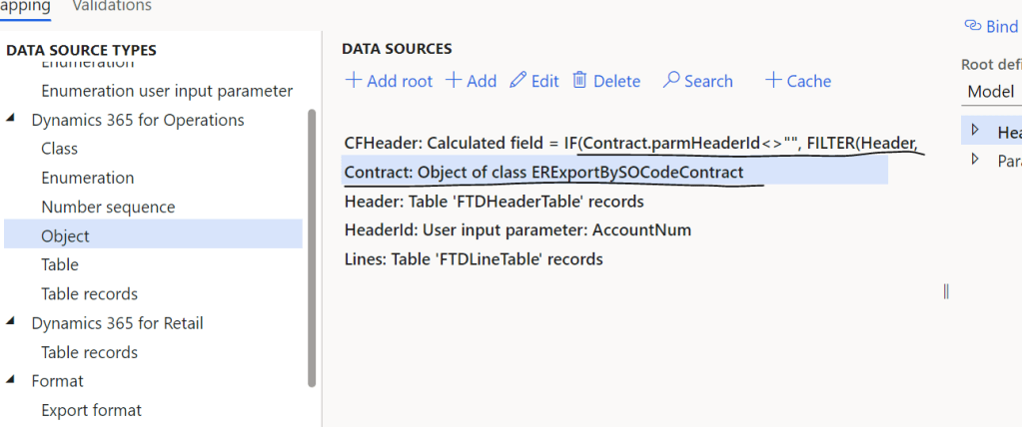This screenshot has width=1022, height=427.
Task: Select Number sequence data source type
Action: pyautogui.click(x=108, y=208)
